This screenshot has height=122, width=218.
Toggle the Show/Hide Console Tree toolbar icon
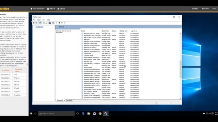[x=40, y=23]
